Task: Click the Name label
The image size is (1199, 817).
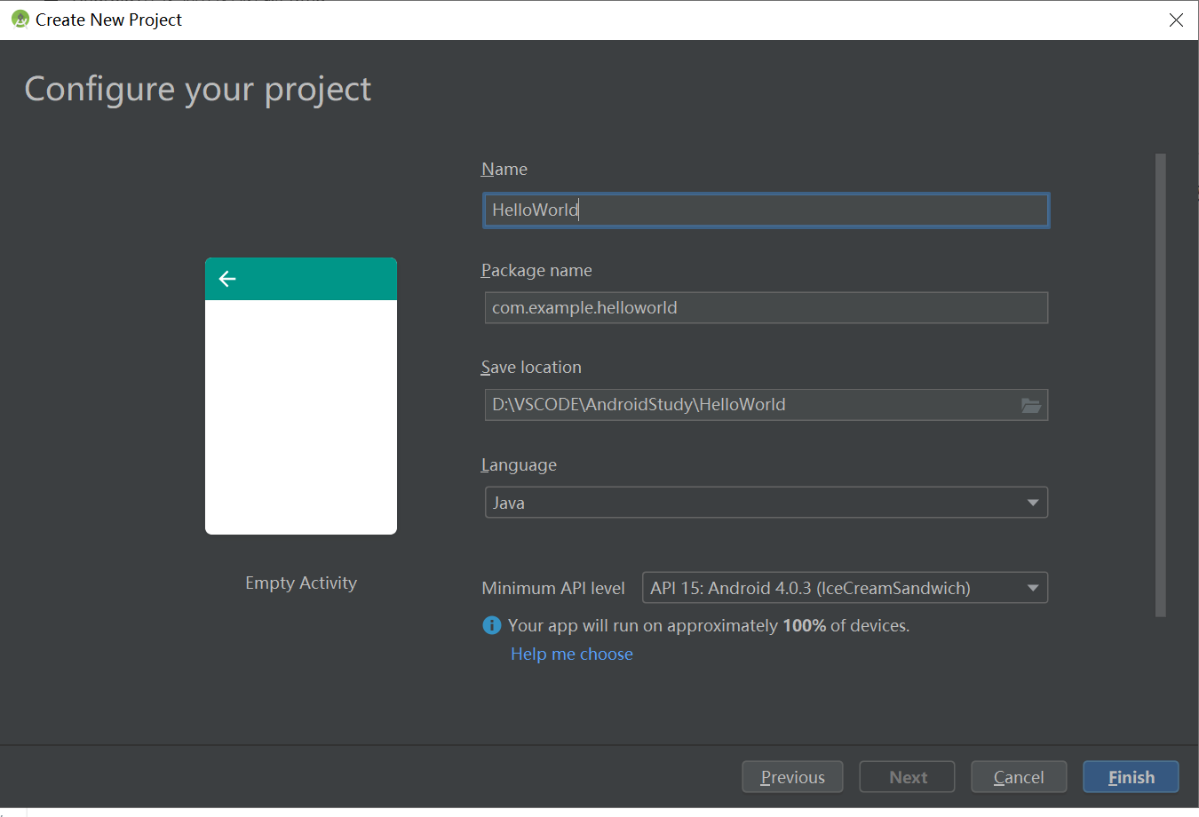Action: (x=504, y=169)
